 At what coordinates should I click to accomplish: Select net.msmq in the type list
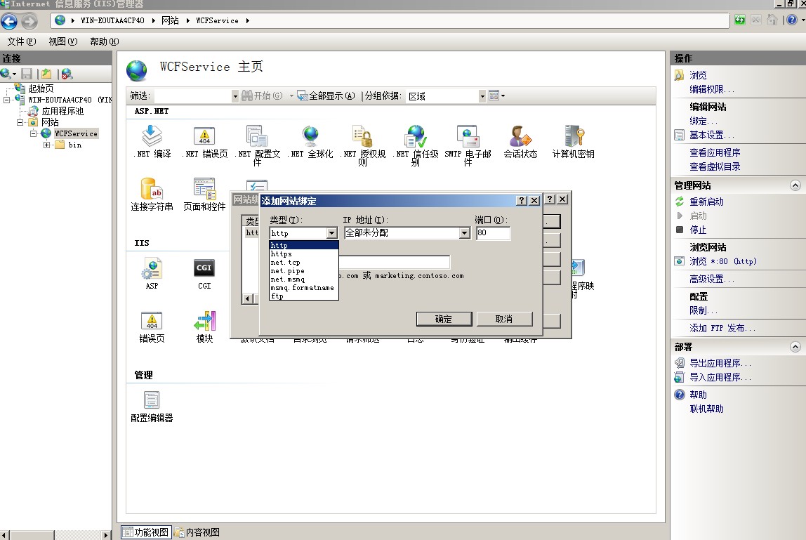pos(304,279)
